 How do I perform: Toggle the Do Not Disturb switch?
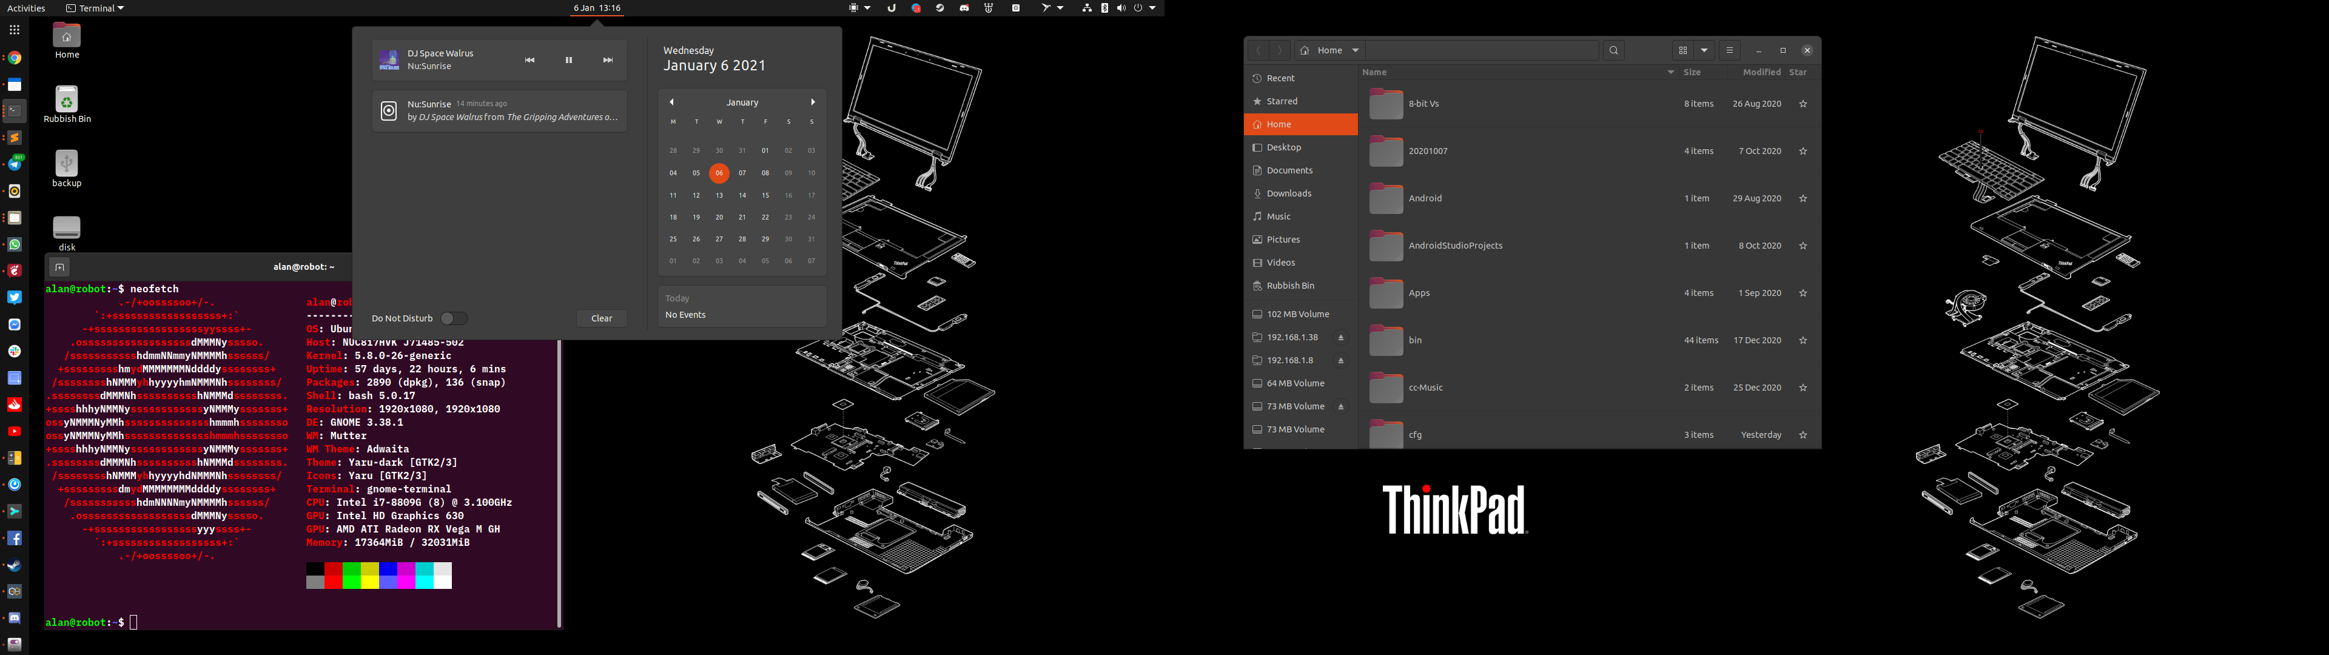click(454, 318)
